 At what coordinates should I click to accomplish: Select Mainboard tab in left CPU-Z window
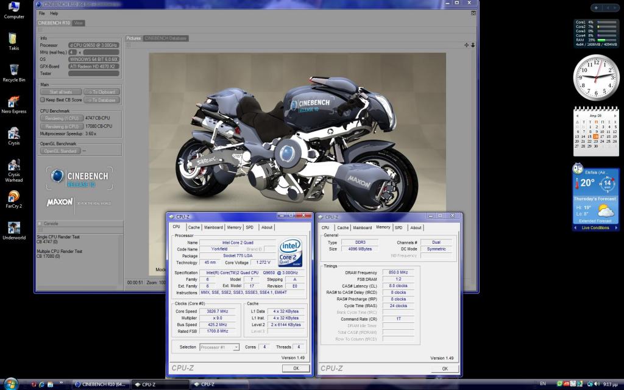213,228
